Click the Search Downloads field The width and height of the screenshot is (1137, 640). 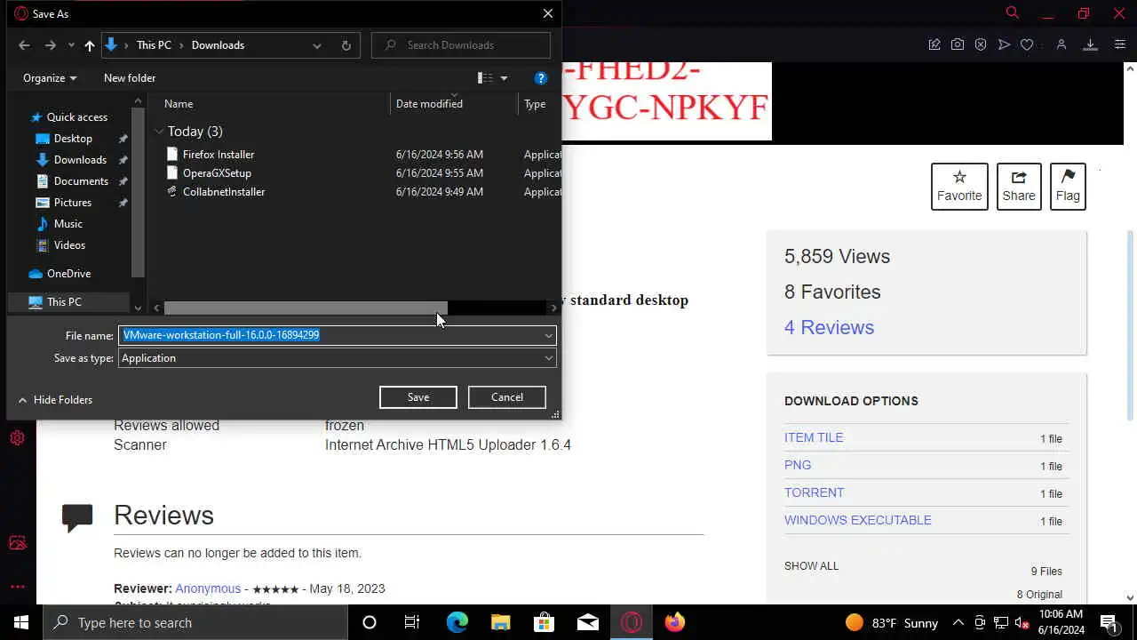coord(461,45)
